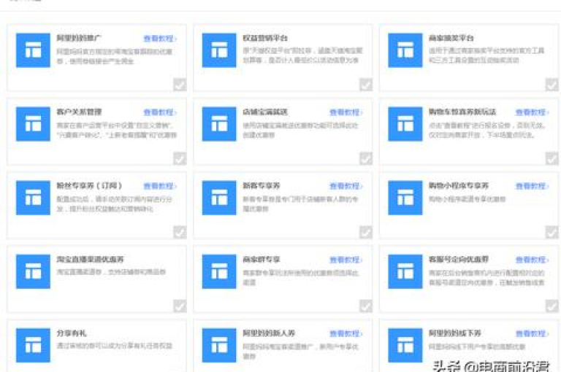Select the 客户关系管理 title text
The image size is (561, 372).
[x=79, y=112]
